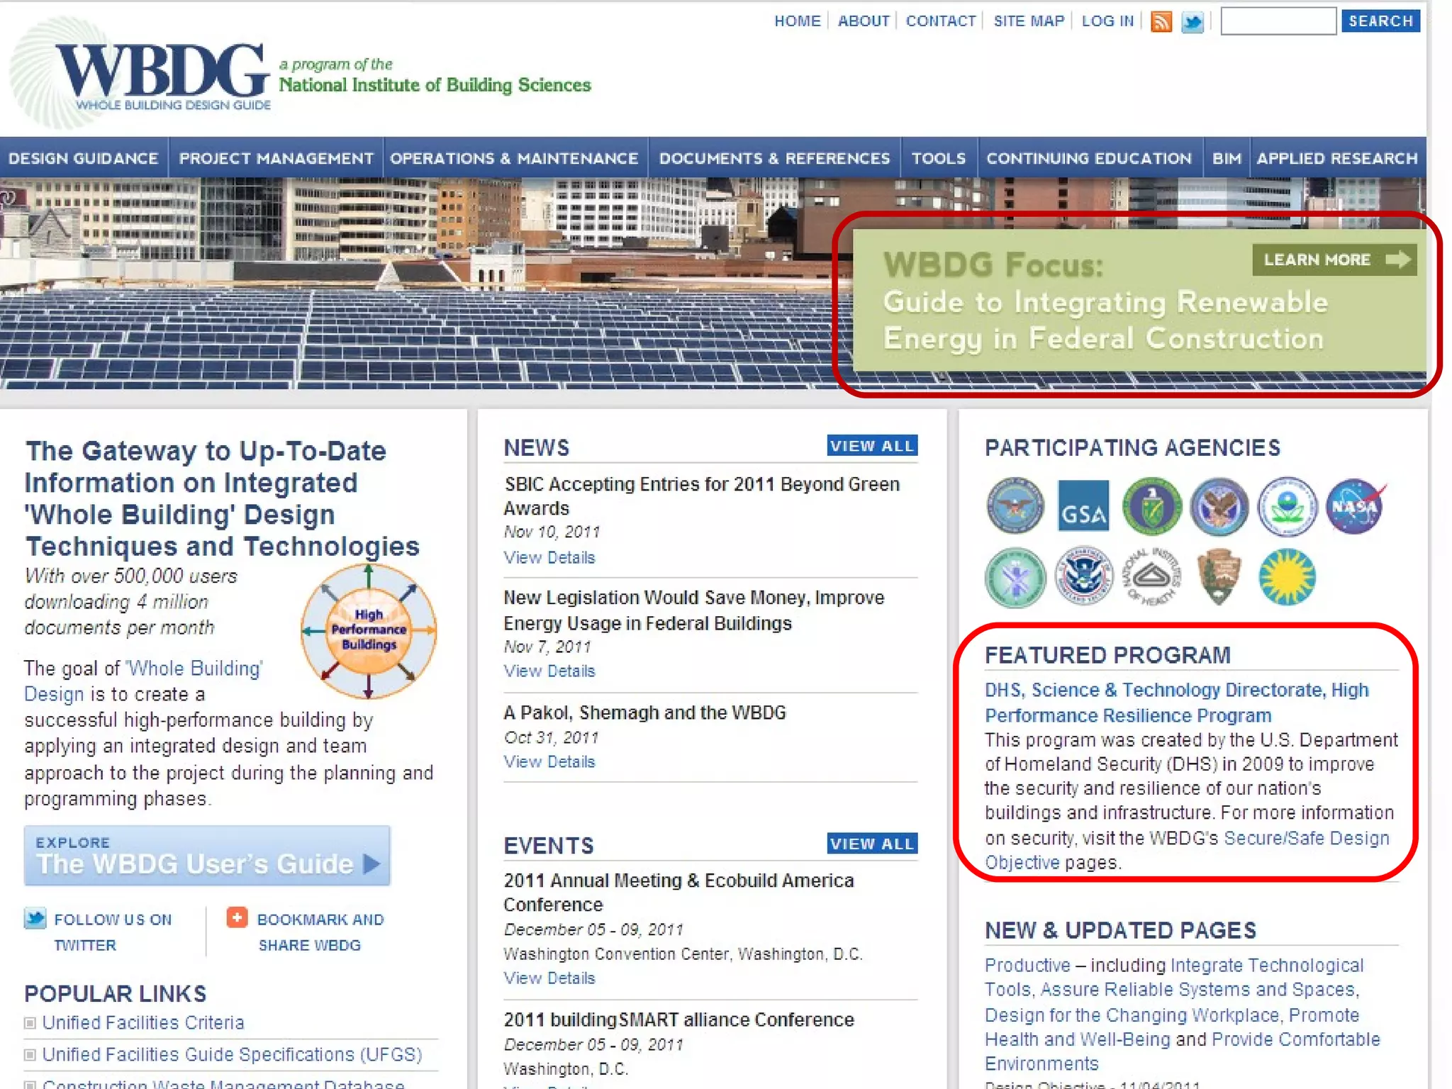1452x1089 pixels.
Task: Click the orange Bookmark and Share plus icon
Action: 237,917
